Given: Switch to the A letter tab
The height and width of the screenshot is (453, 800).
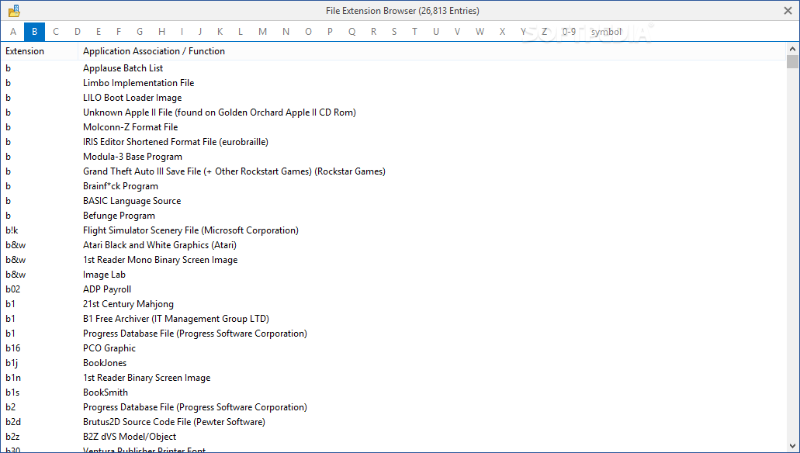Looking at the screenshot, I should pyautogui.click(x=13, y=32).
